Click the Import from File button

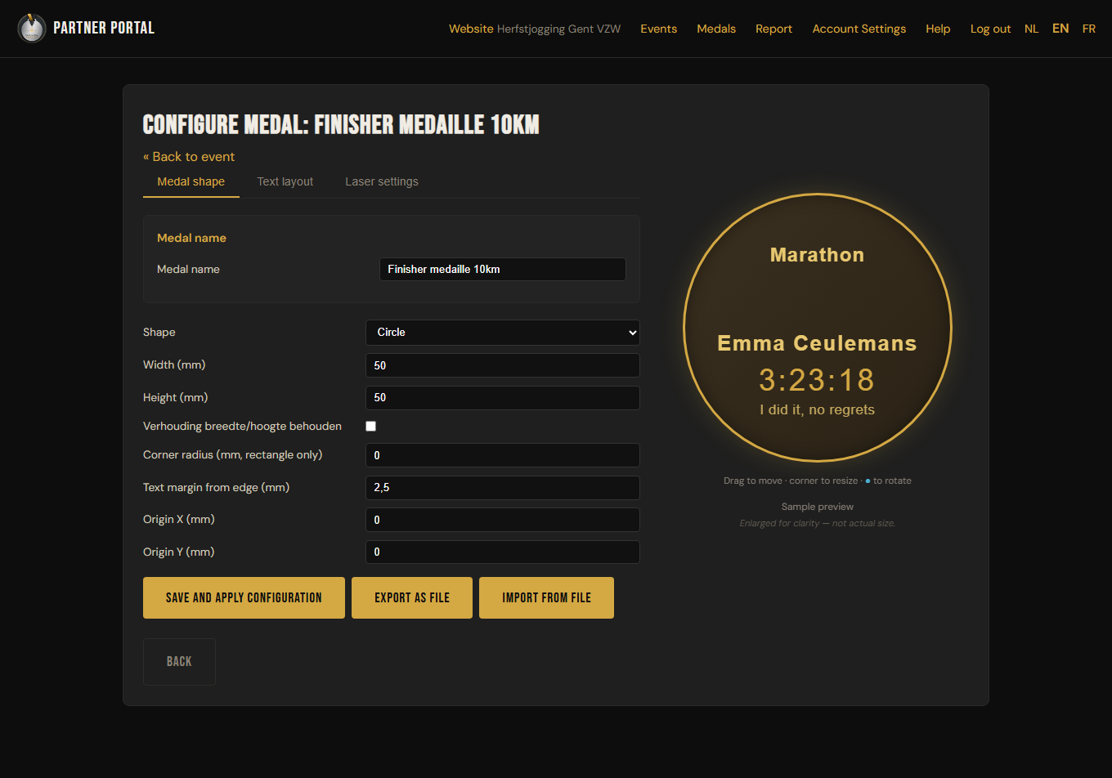tap(546, 597)
